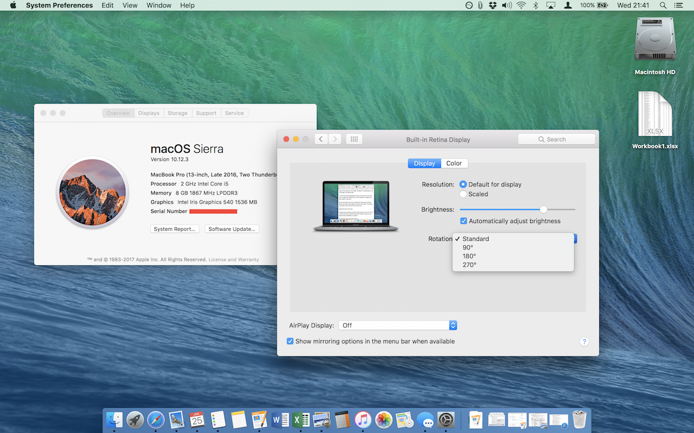
Task: Open Calculator app in Dock
Action: coord(342,420)
